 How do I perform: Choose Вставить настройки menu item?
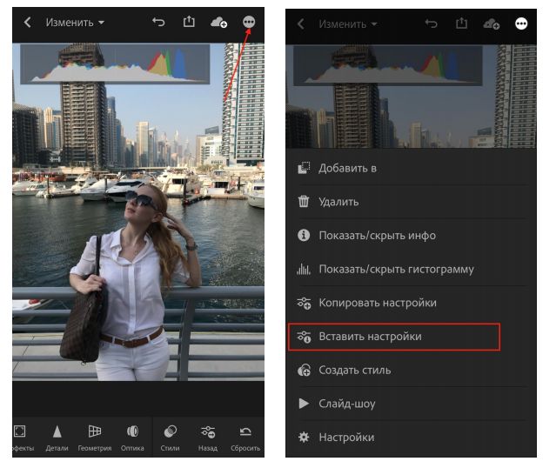coord(394,337)
